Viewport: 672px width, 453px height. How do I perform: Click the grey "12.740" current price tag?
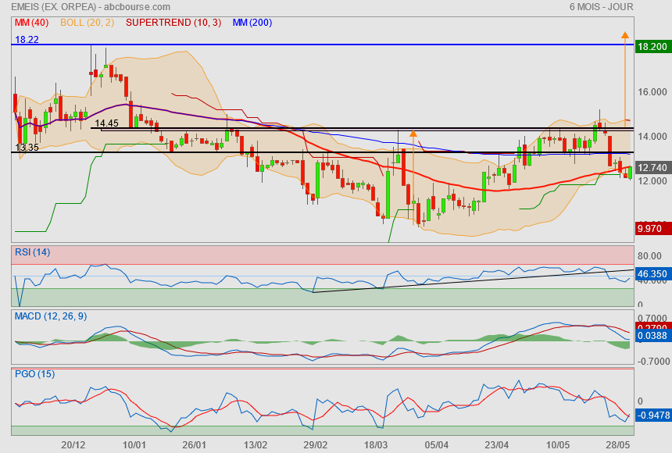[652, 168]
